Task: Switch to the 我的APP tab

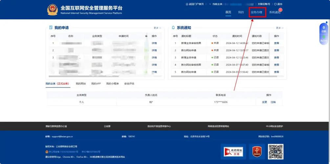Action: pos(96,83)
